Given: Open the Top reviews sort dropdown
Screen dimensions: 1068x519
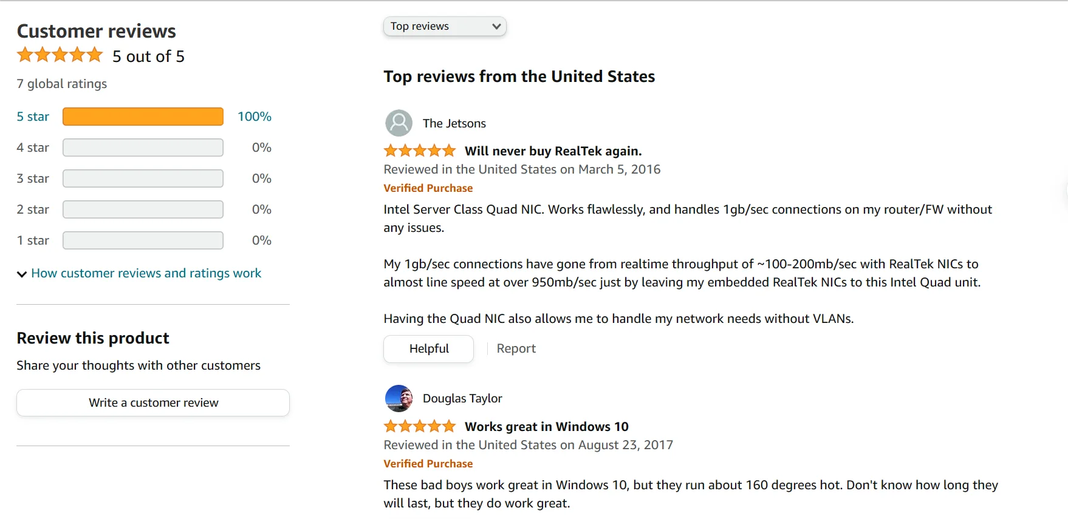Looking at the screenshot, I should 445,26.
